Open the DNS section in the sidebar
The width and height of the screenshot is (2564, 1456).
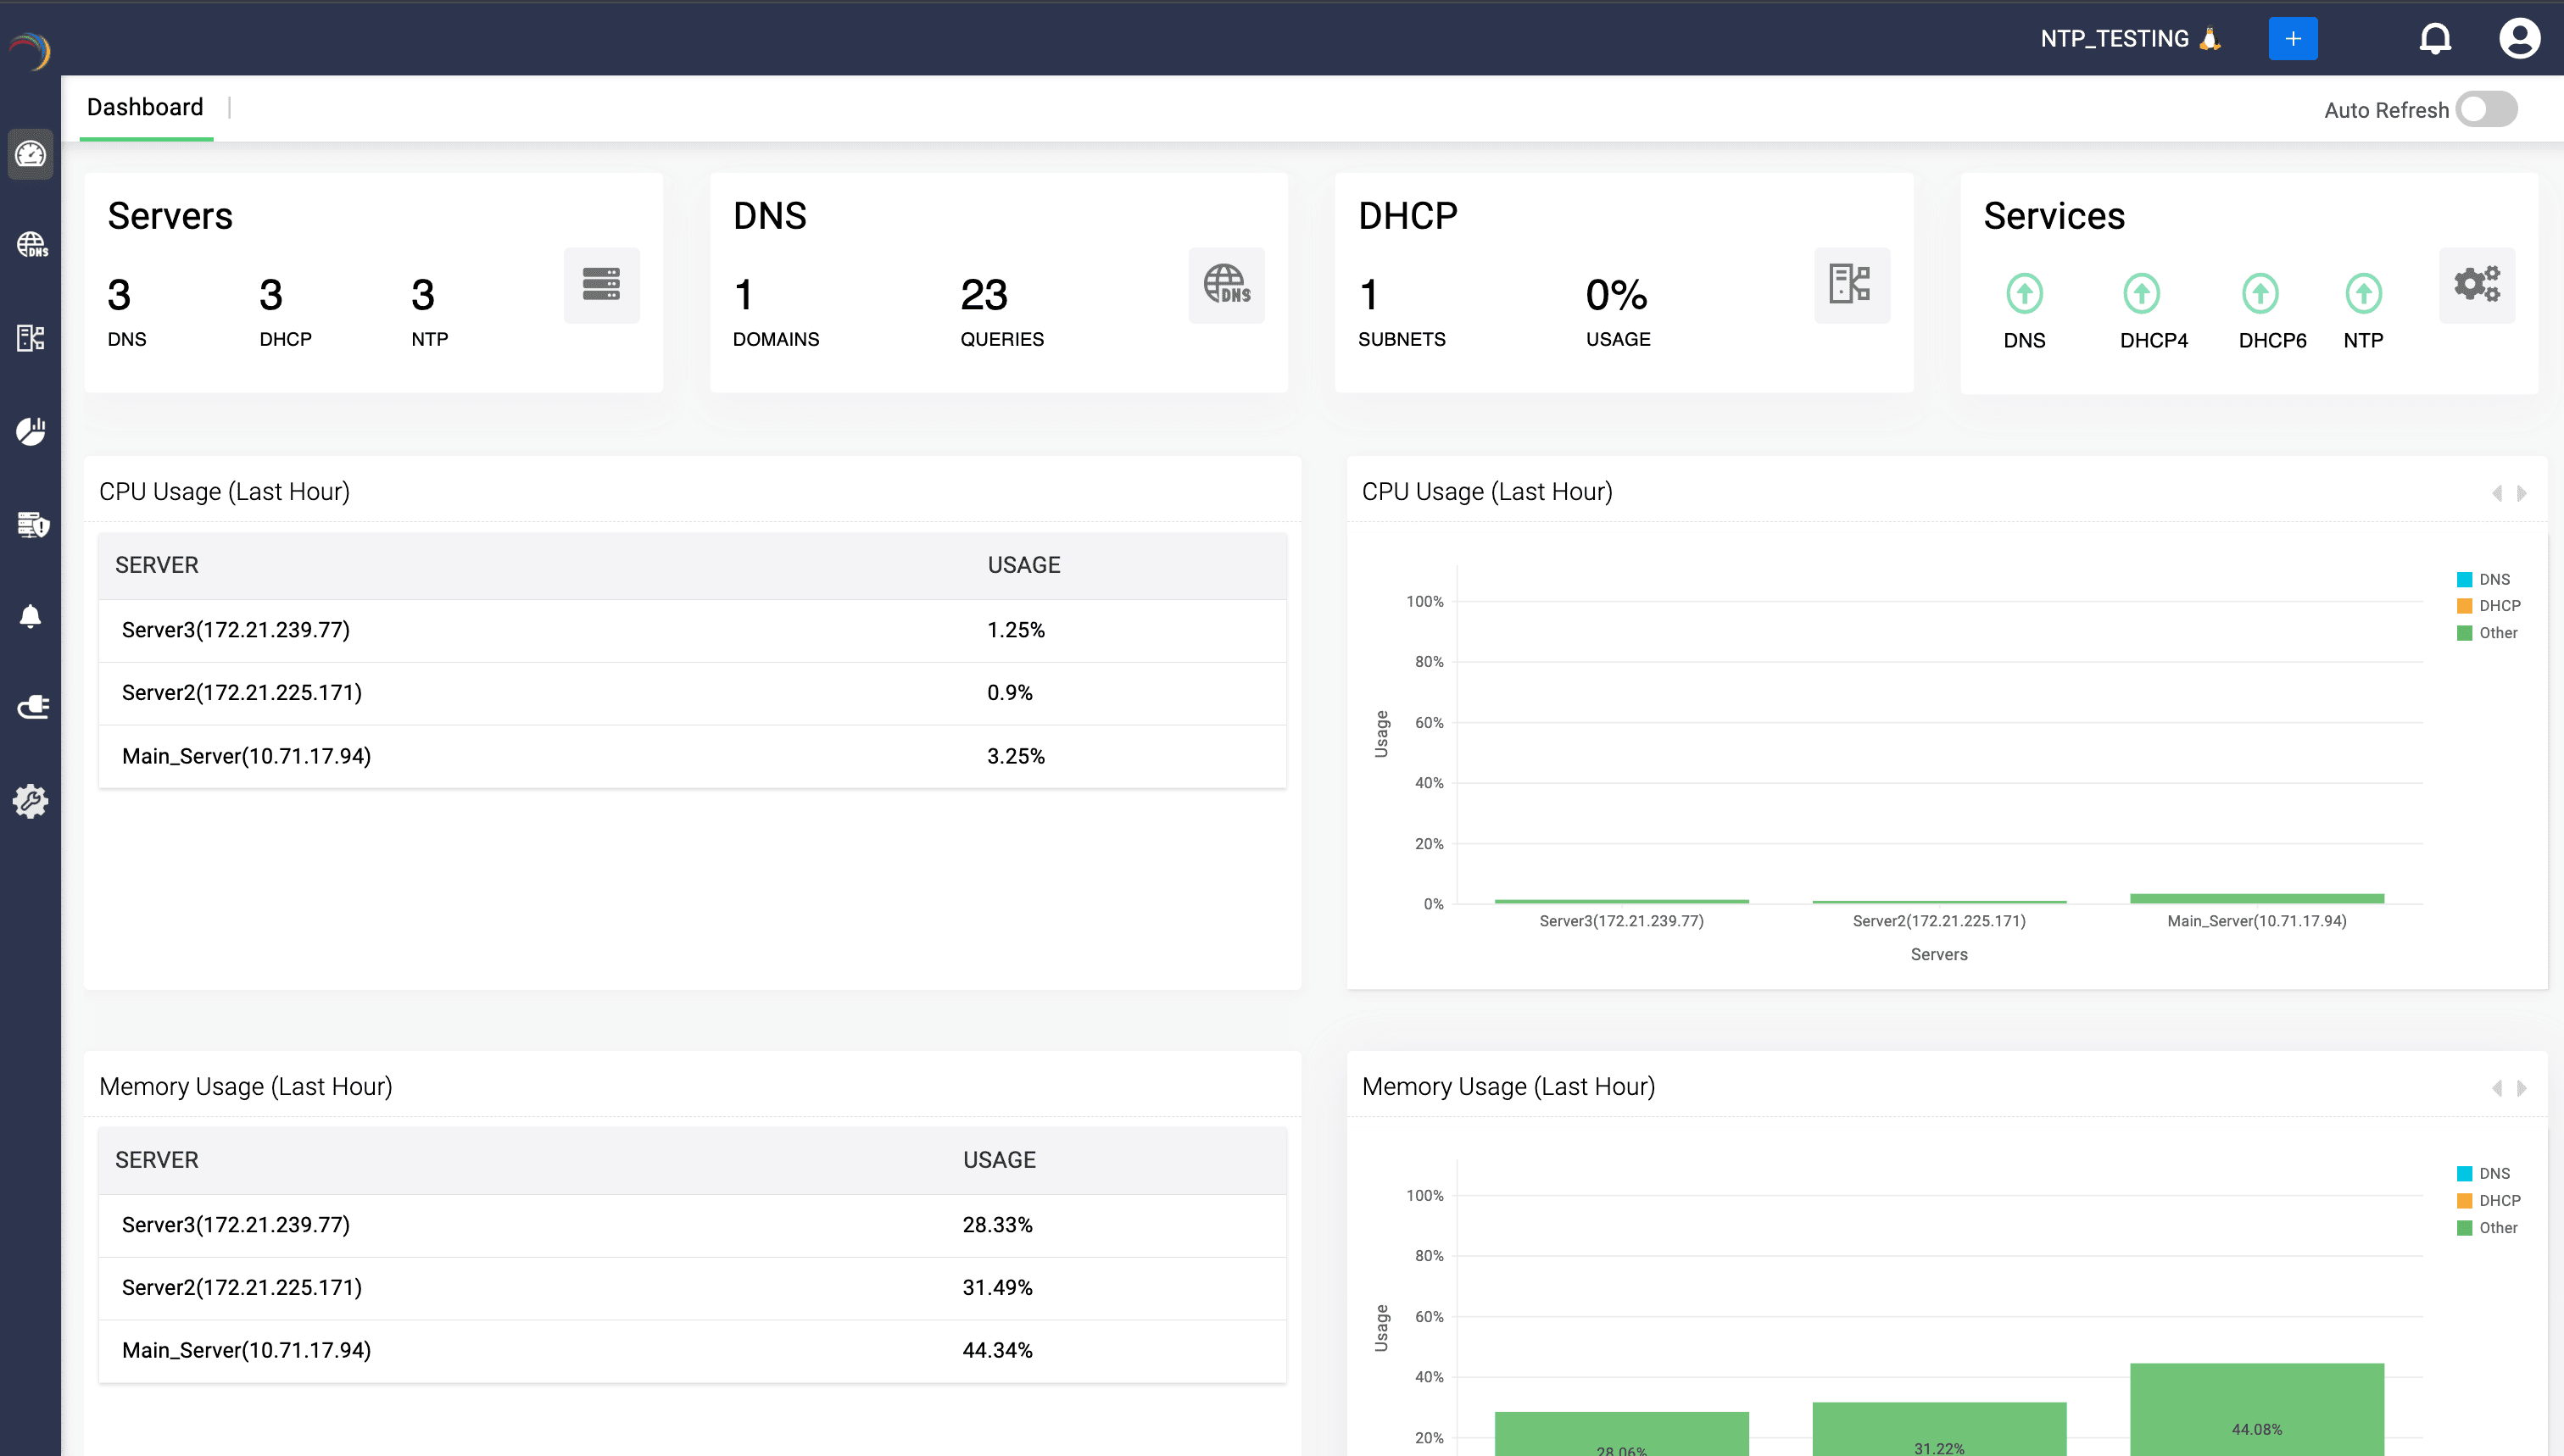click(30, 245)
